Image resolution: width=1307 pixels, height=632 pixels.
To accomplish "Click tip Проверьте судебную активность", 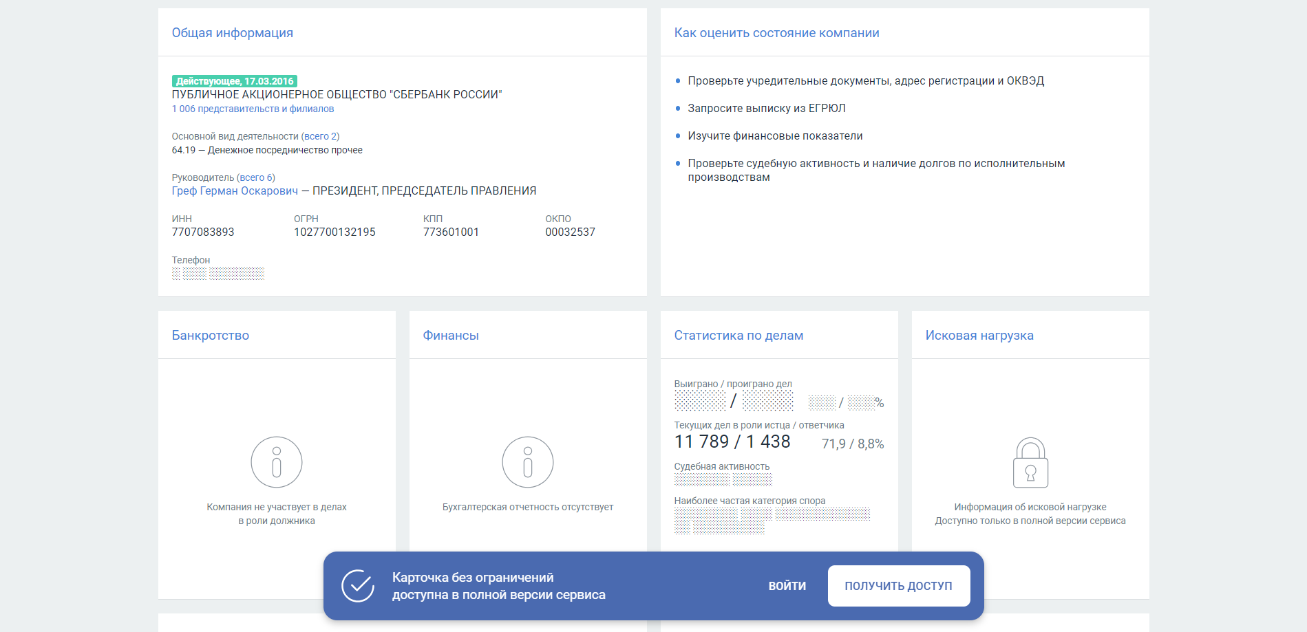I will click(x=876, y=170).
